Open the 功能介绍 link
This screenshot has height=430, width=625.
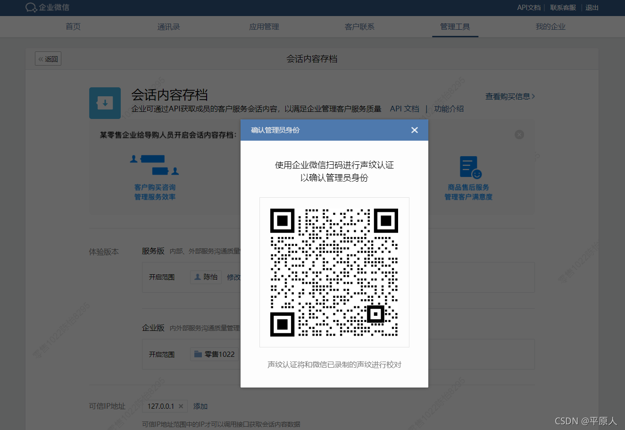(x=449, y=109)
